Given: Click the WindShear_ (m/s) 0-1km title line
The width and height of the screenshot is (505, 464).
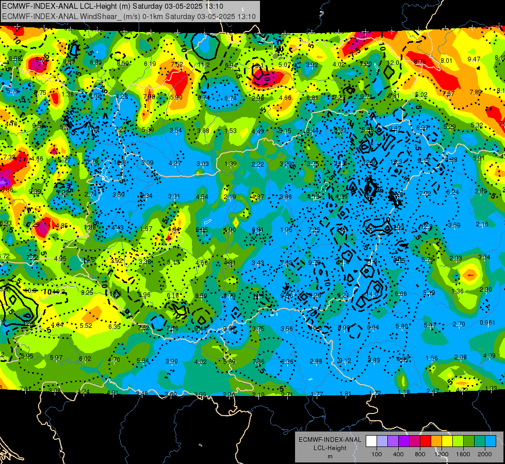Looking at the screenshot, I should [x=129, y=16].
